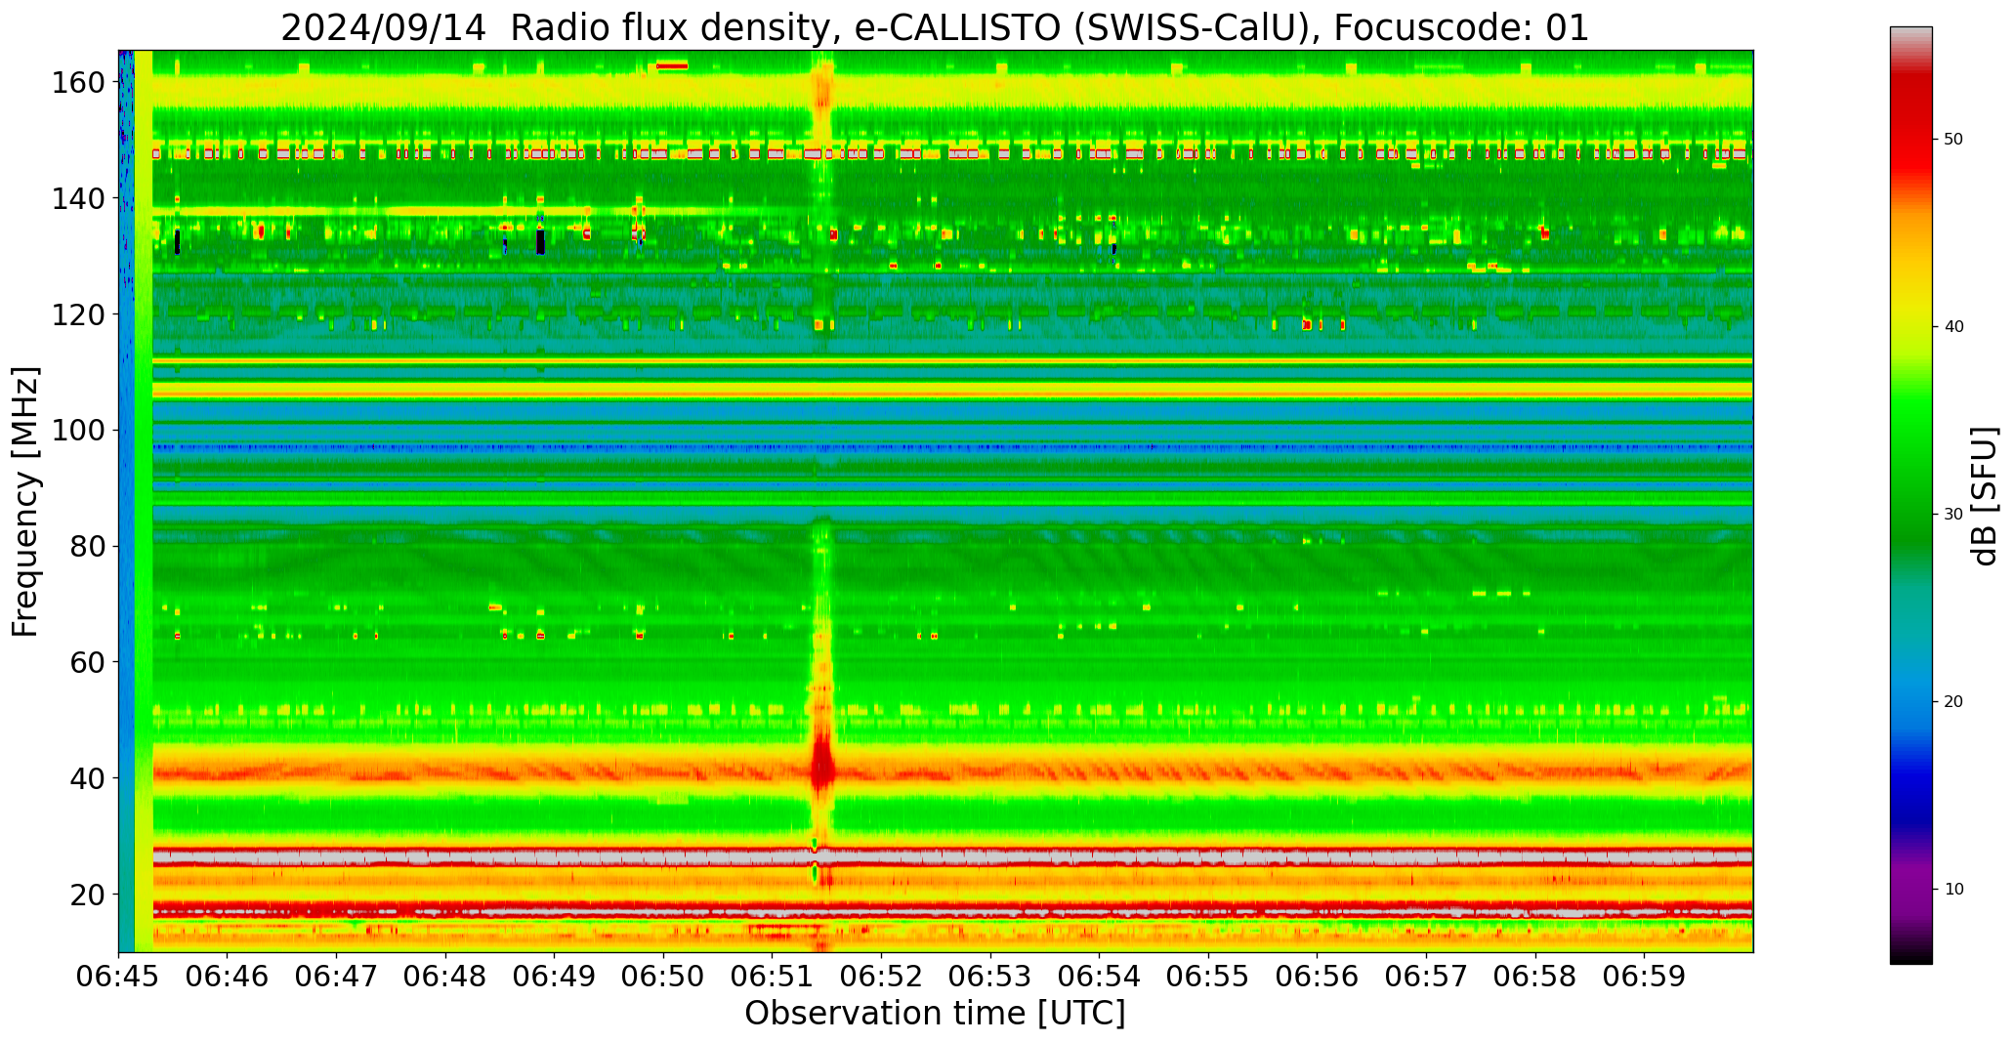This screenshot has width=2014, height=1042.
Task: Click the colorbar tick label 20
Action: (1953, 702)
